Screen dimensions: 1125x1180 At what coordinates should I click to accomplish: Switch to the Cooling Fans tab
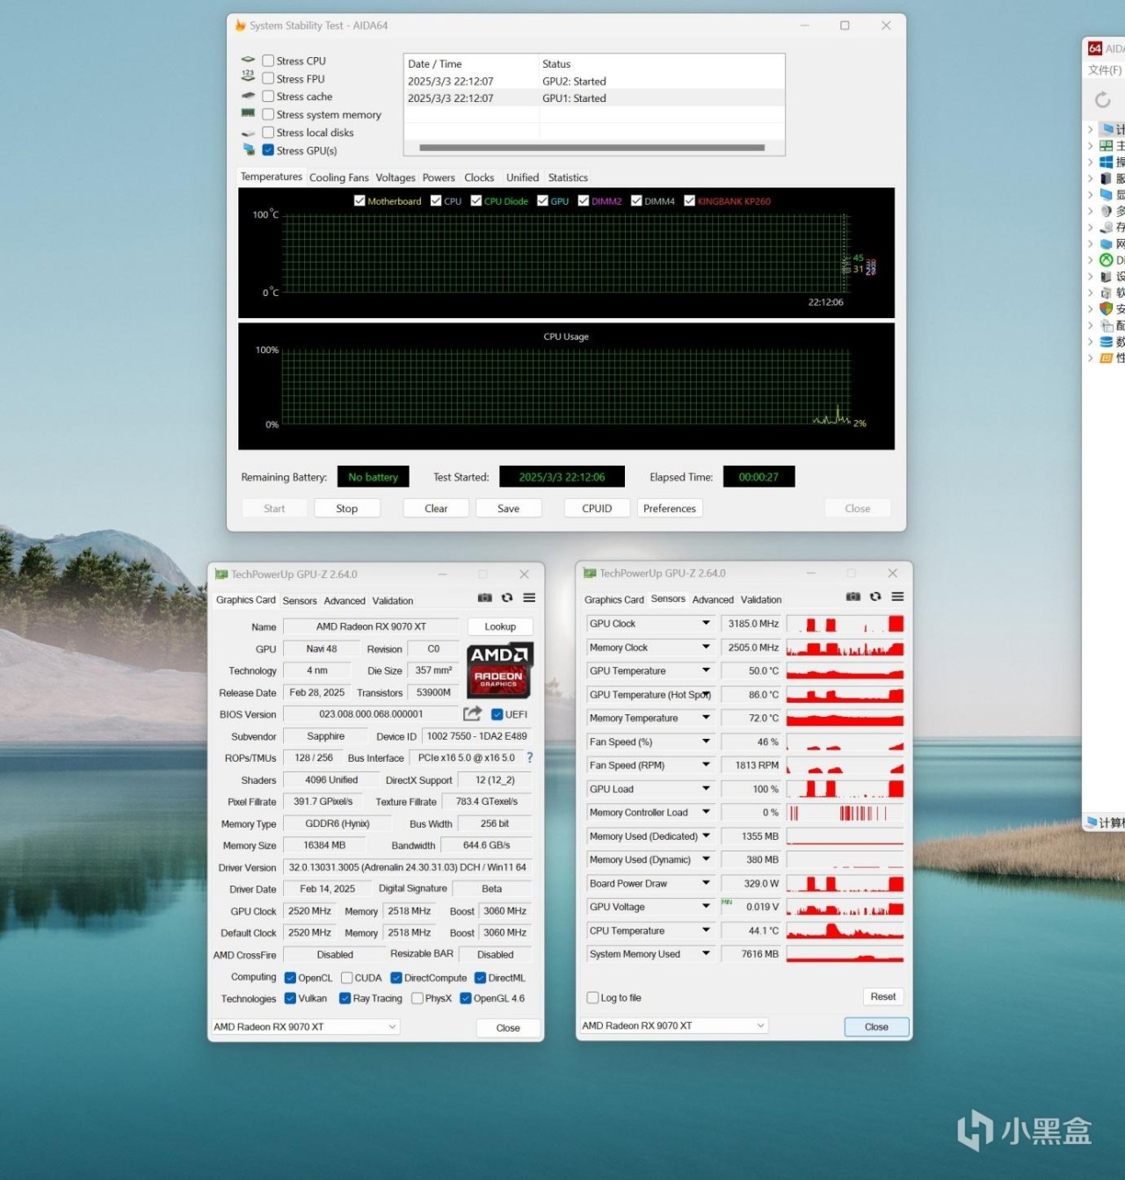338,177
